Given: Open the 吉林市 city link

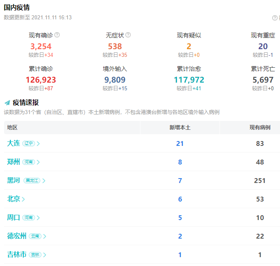Looking at the screenshot, I should (17, 255).
